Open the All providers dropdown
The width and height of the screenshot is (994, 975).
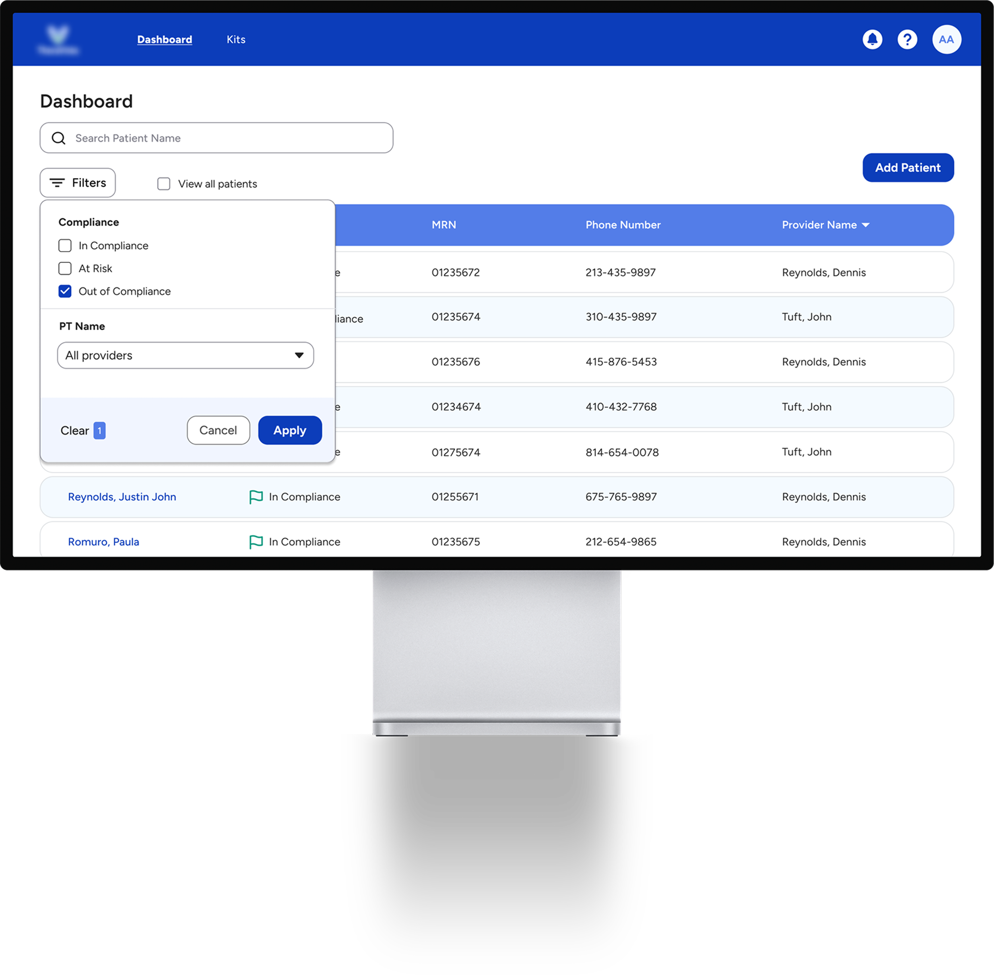click(x=185, y=355)
